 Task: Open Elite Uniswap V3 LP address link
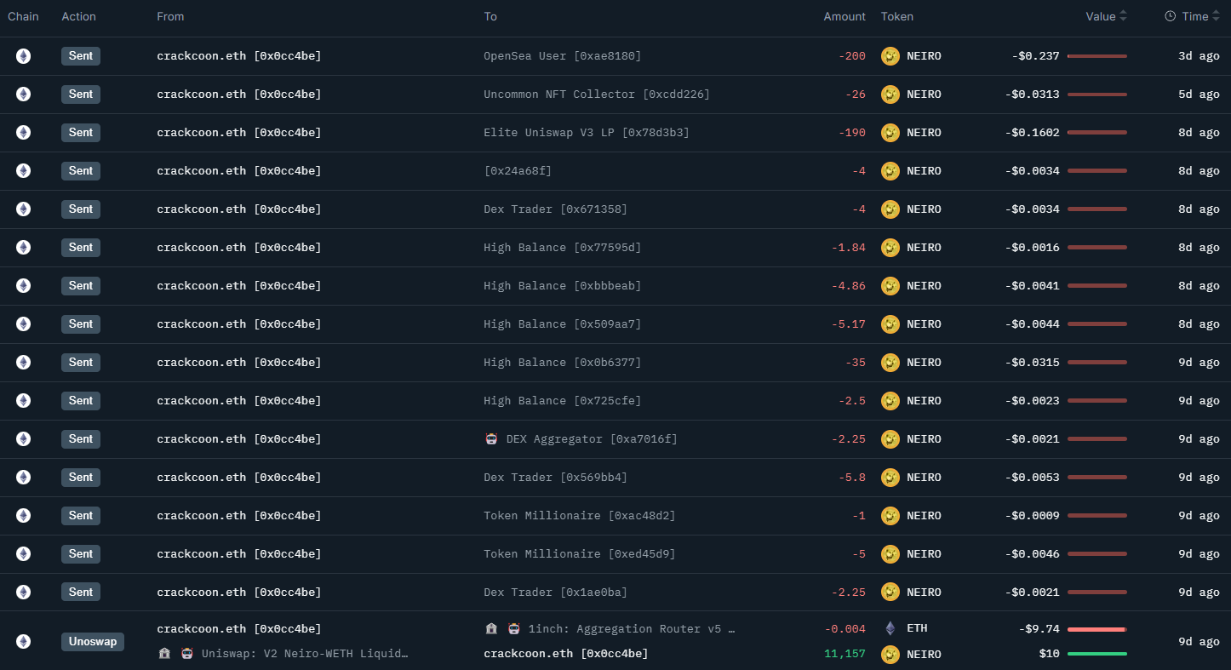(x=586, y=133)
